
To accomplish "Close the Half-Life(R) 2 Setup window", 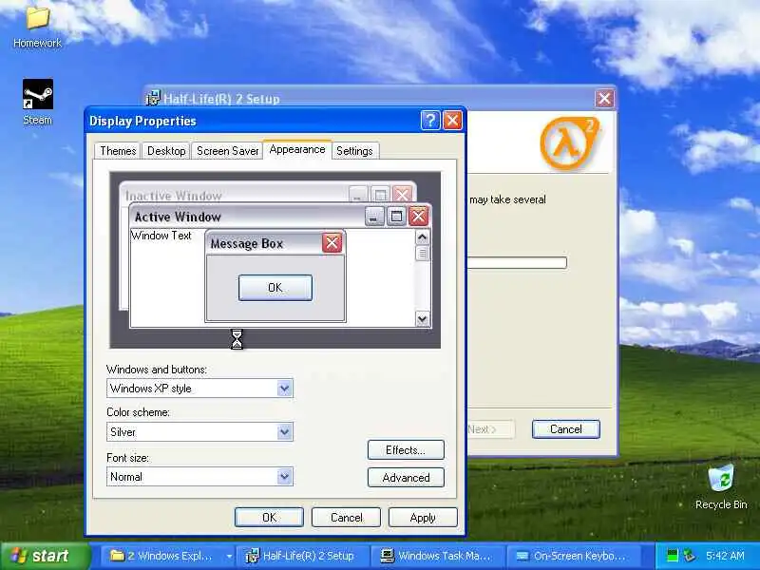I will coord(604,99).
